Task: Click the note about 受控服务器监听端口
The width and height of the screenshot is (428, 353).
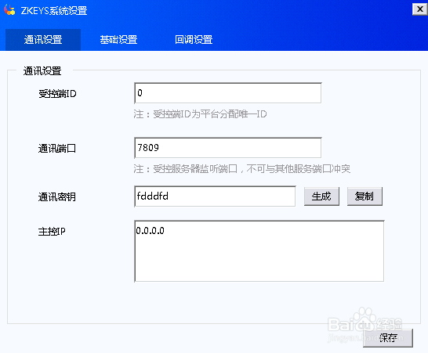Action: pos(242,169)
